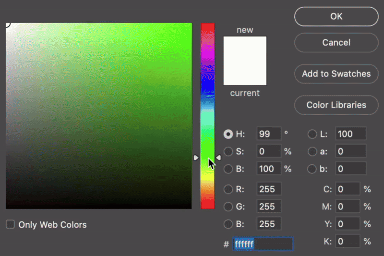Viewport: 384px width, 256px height.
Task: Select the Lab 'a' radio button
Action: [312, 151]
